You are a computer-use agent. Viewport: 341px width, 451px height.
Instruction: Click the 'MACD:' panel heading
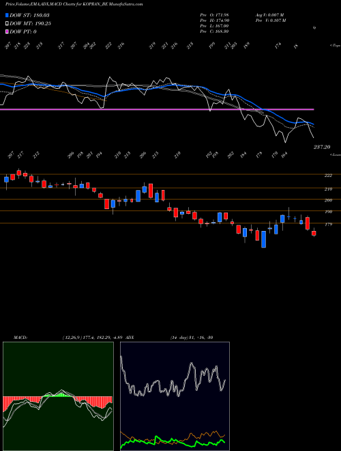click(20, 338)
